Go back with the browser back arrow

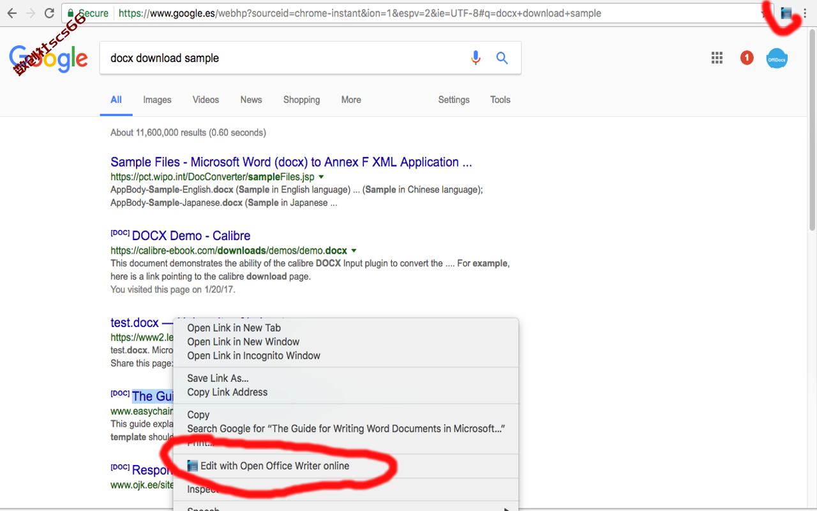point(11,13)
